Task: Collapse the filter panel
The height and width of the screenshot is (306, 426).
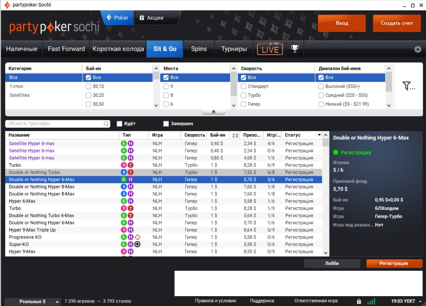Action: (214, 112)
